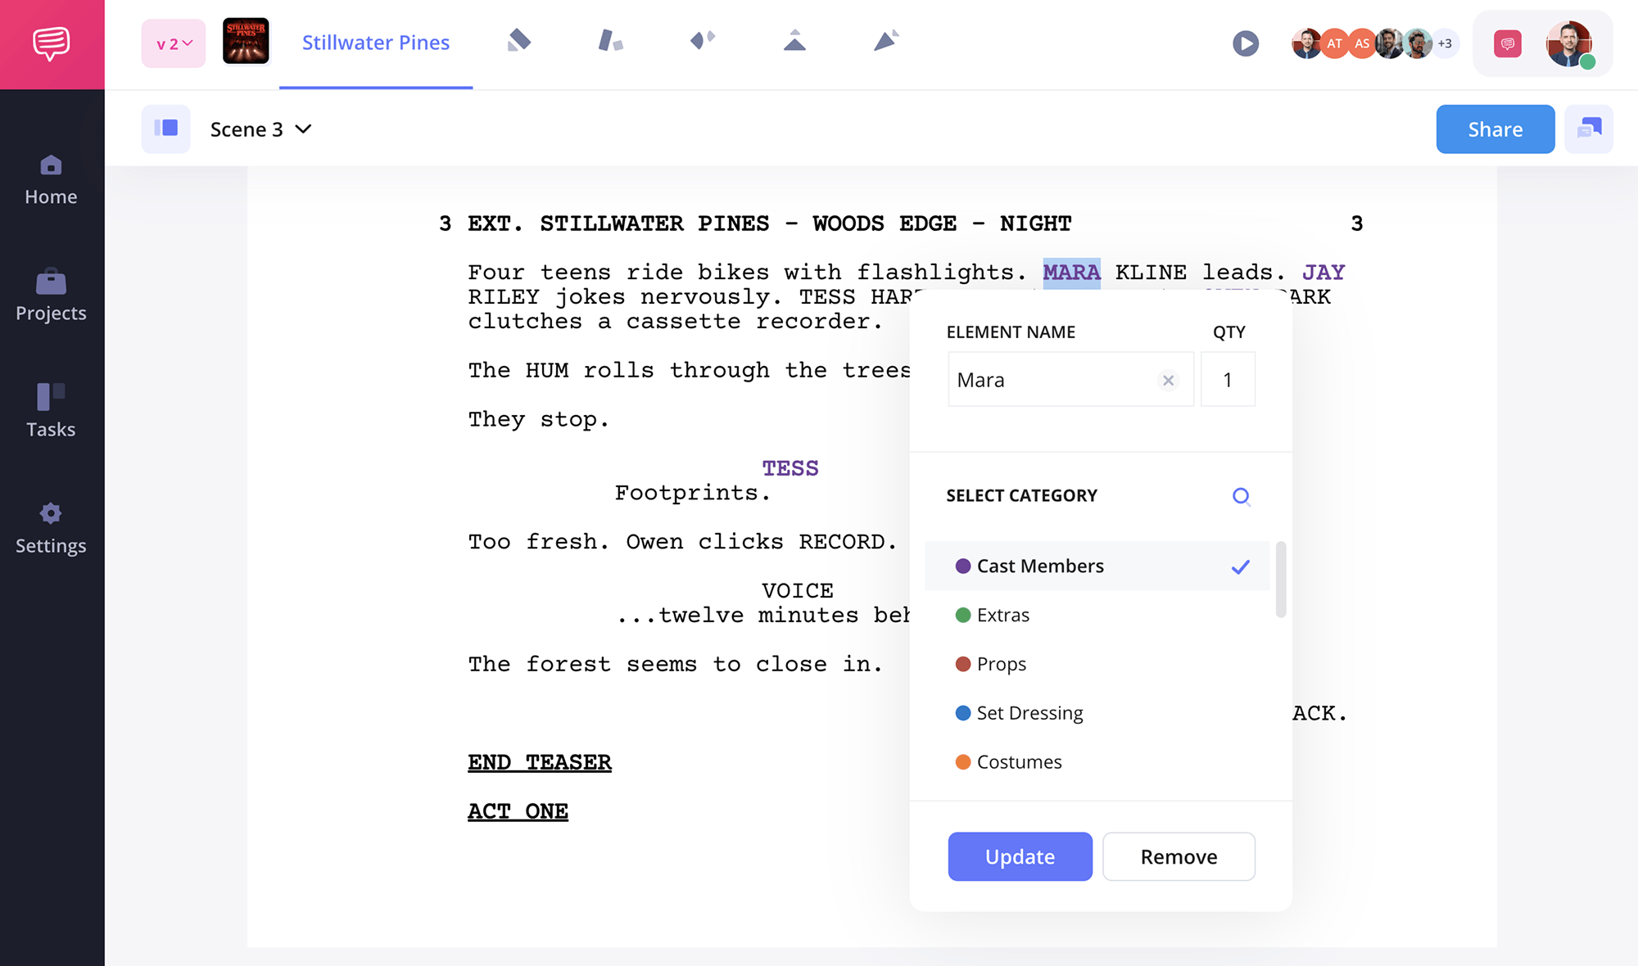Image resolution: width=1638 pixels, height=966 pixels.
Task: Click the Stillwater Pines project thumbnail
Action: 246,42
